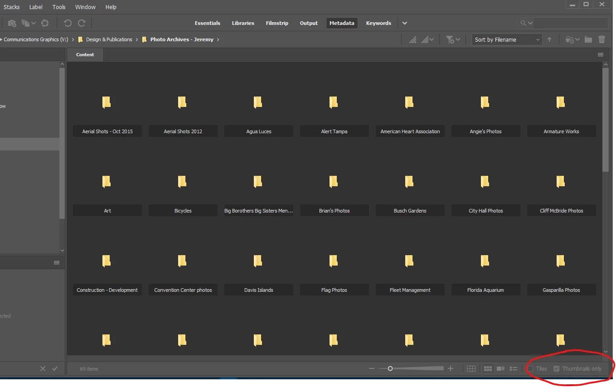Open in Camera Raw aperture icon
This screenshot has height=387, width=616.
(x=45, y=23)
